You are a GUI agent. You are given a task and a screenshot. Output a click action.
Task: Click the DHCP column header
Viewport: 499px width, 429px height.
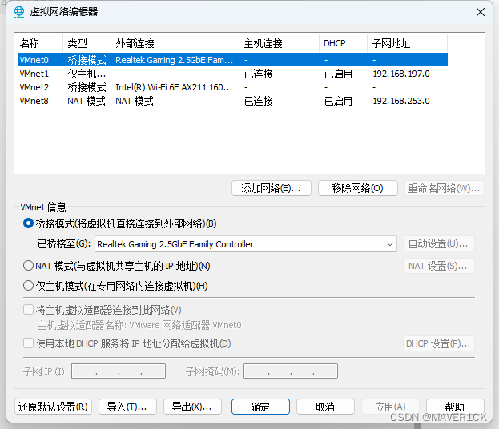click(344, 43)
